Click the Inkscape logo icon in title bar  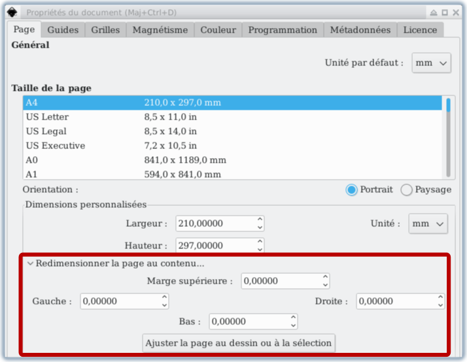click(12, 12)
